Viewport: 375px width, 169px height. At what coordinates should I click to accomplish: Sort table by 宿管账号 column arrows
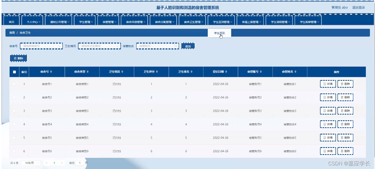point(260,72)
